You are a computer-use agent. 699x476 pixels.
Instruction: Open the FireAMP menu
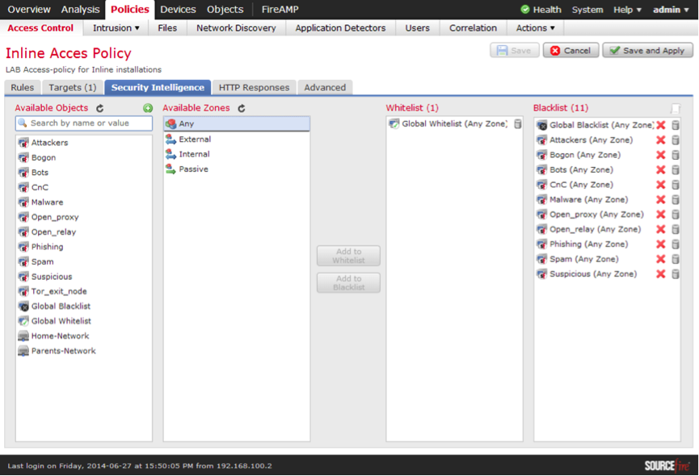click(x=280, y=10)
